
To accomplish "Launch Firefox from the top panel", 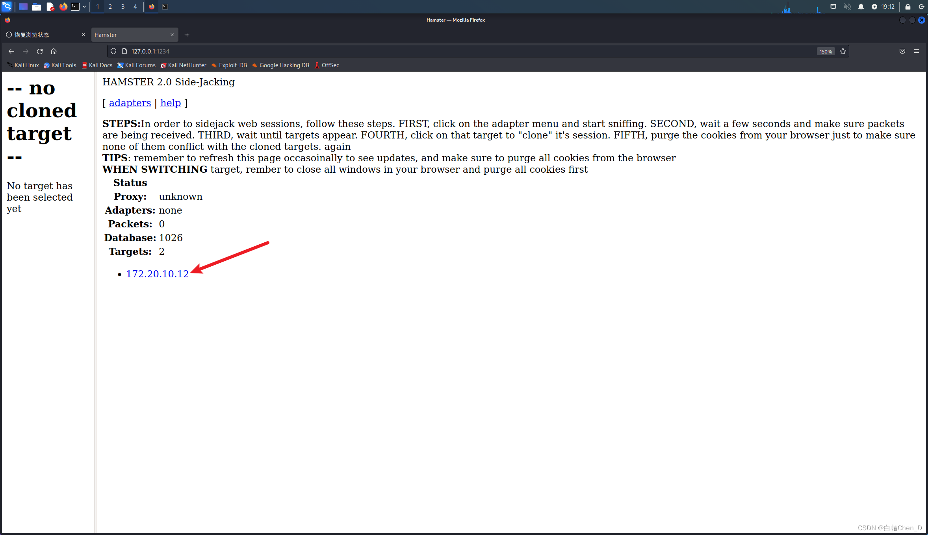I will tap(63, 7).
